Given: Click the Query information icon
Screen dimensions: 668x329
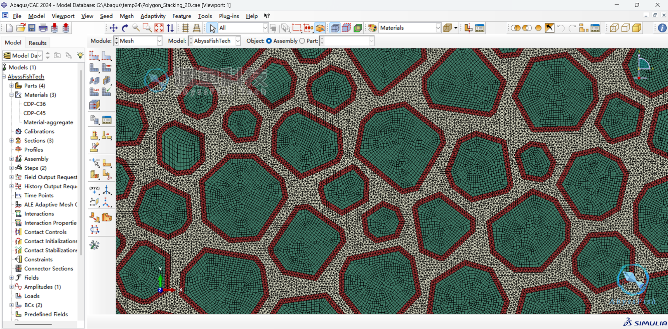Looking at the screenshot, I should [x=662, y=28].
